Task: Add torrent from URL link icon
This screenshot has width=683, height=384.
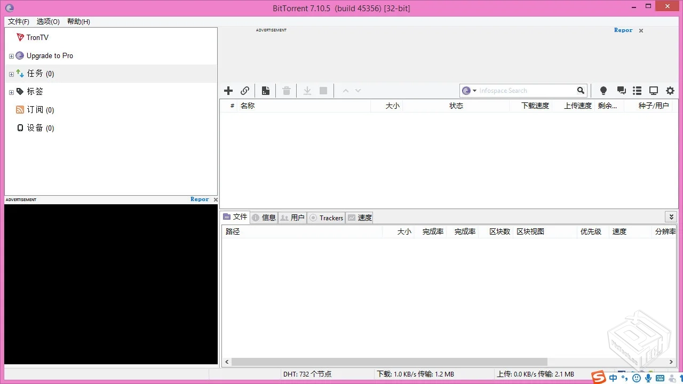Action: (245, 91)
